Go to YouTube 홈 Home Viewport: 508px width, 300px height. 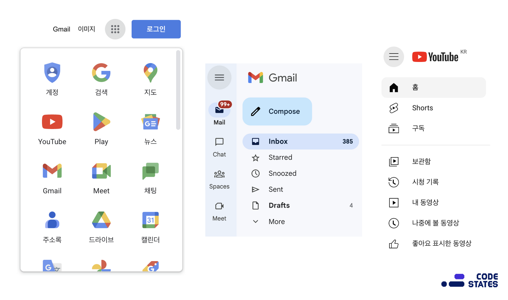[434, 87]
